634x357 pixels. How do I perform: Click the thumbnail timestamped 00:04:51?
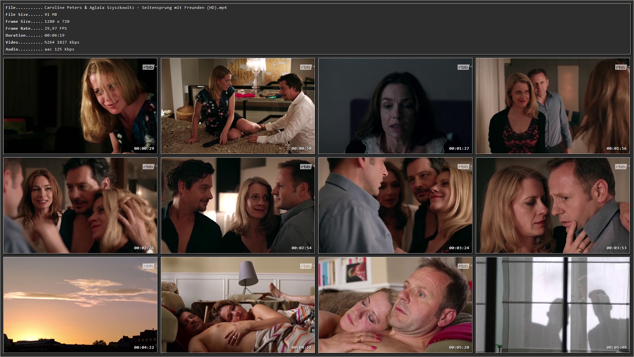click(238, 305)
